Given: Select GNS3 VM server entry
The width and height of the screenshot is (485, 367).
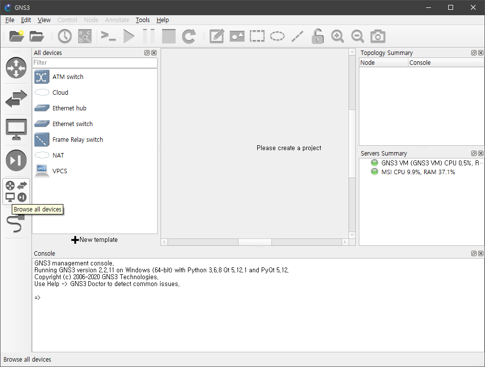Looking at the screenshot, I should [427, 163].
